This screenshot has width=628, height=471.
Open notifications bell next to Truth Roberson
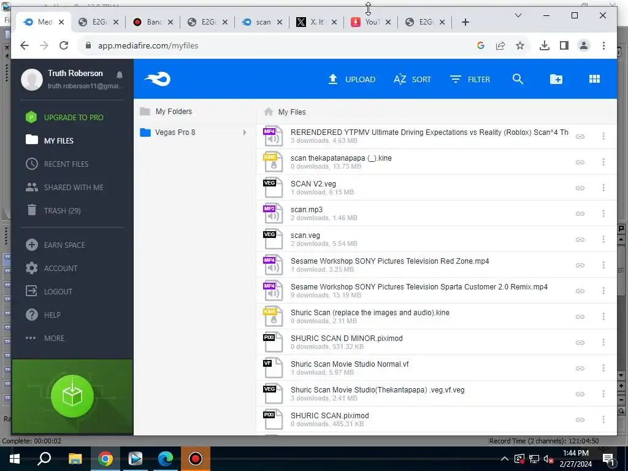(x=120, y=74)
